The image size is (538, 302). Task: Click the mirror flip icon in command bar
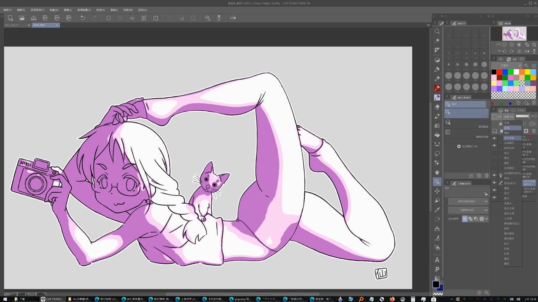(x=233, y=18)
